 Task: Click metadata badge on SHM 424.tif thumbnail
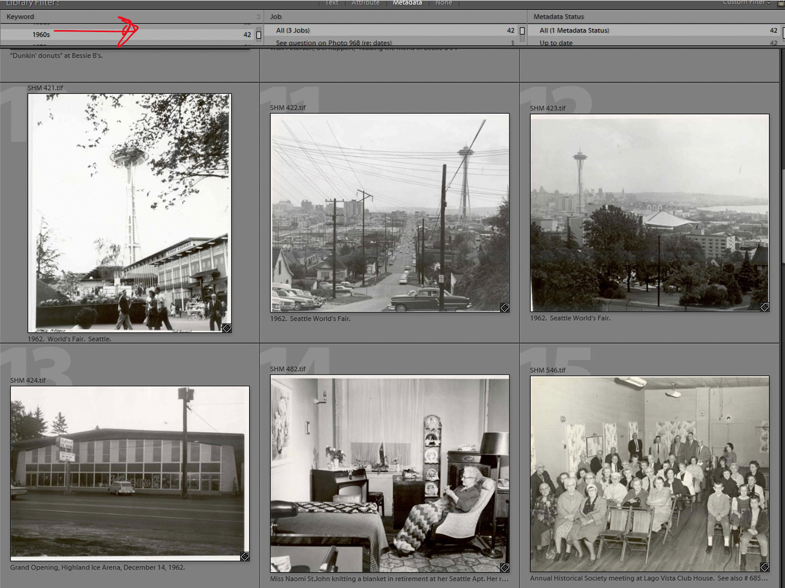244,557
